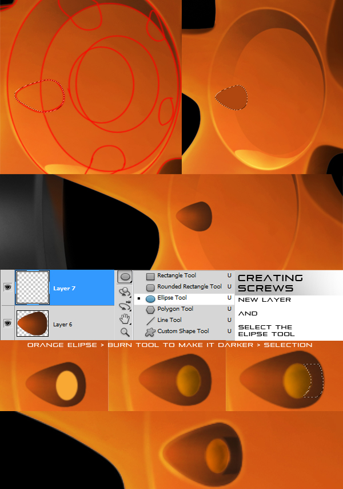
Task: Click the Ellipse shape tool button in toolbar
Action: 125,277
